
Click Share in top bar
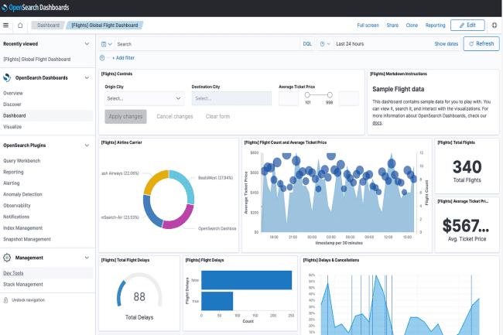pos(392,25)
